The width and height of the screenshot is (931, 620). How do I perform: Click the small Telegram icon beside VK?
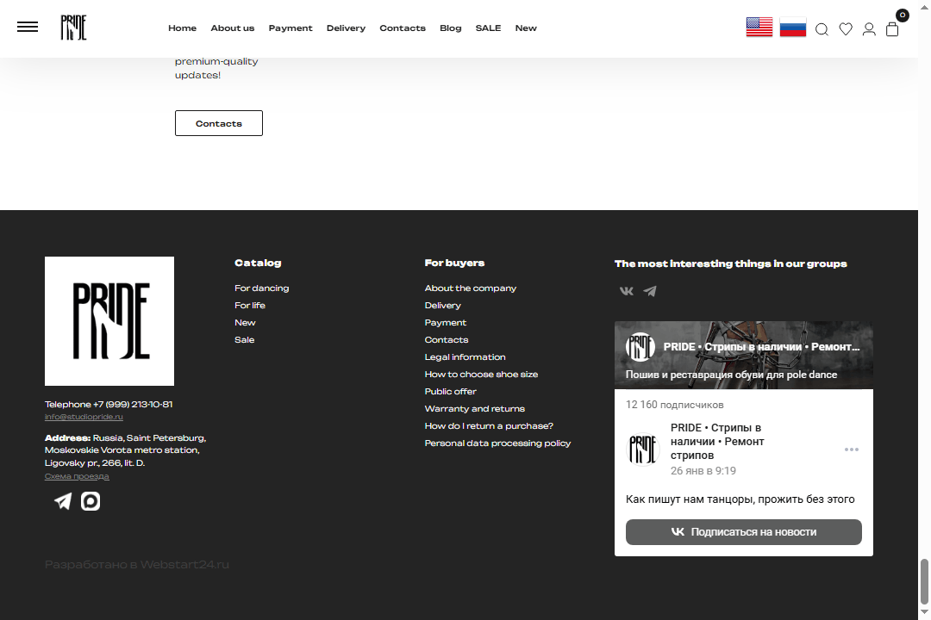(650, 291)
